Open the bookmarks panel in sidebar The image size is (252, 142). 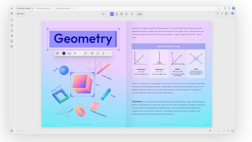[12, 31]
